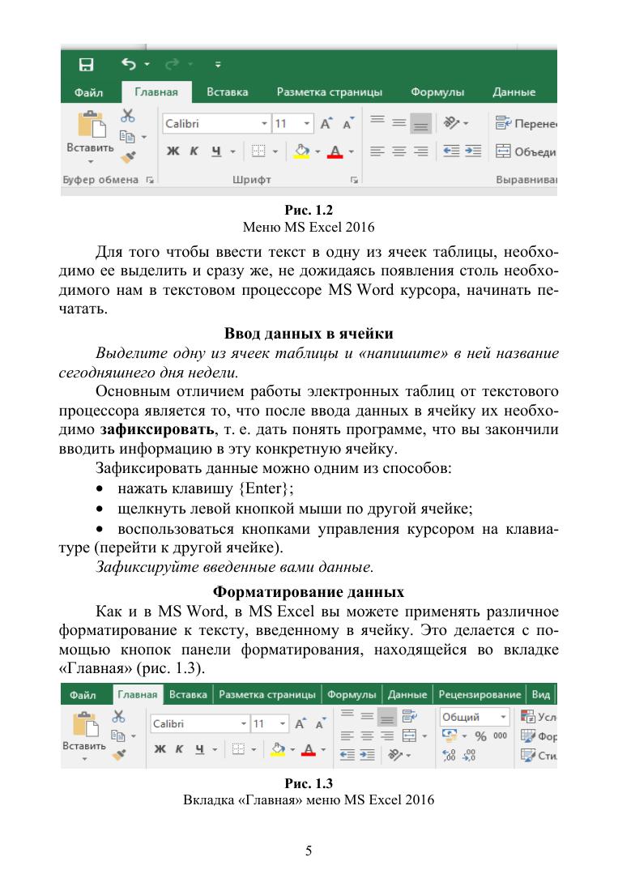
Task: Apply the percent style (%) number format
Action: pos(480,736)
